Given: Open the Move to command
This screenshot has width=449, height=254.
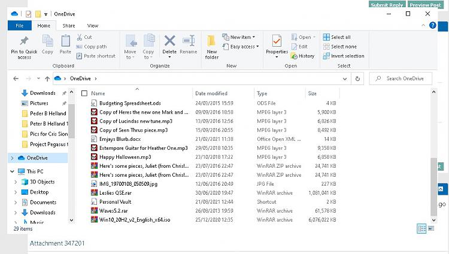Looking at the screenshot, I should pyautogui.click(x=131, y=47).
